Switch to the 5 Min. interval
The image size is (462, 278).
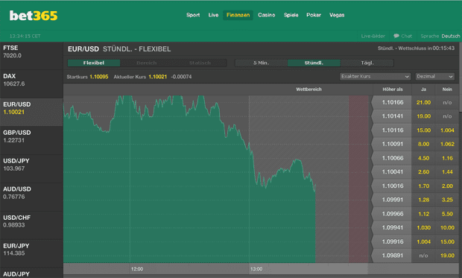click(261, 63)
